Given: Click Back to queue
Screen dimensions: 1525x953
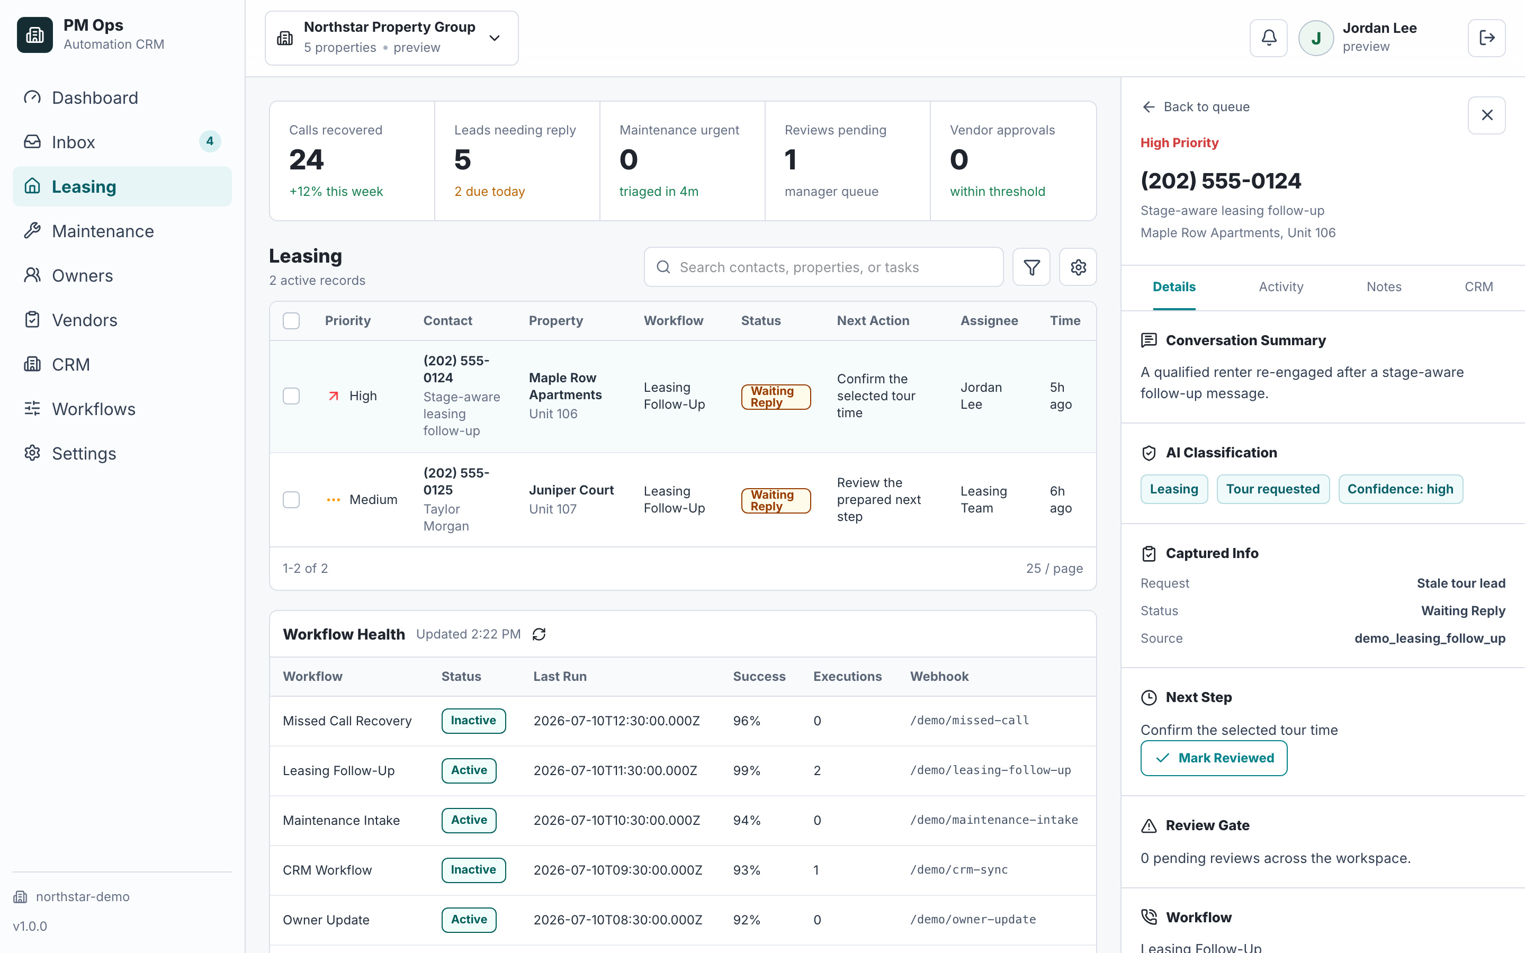Looking at the screenshot, I should click(1196, 106).
